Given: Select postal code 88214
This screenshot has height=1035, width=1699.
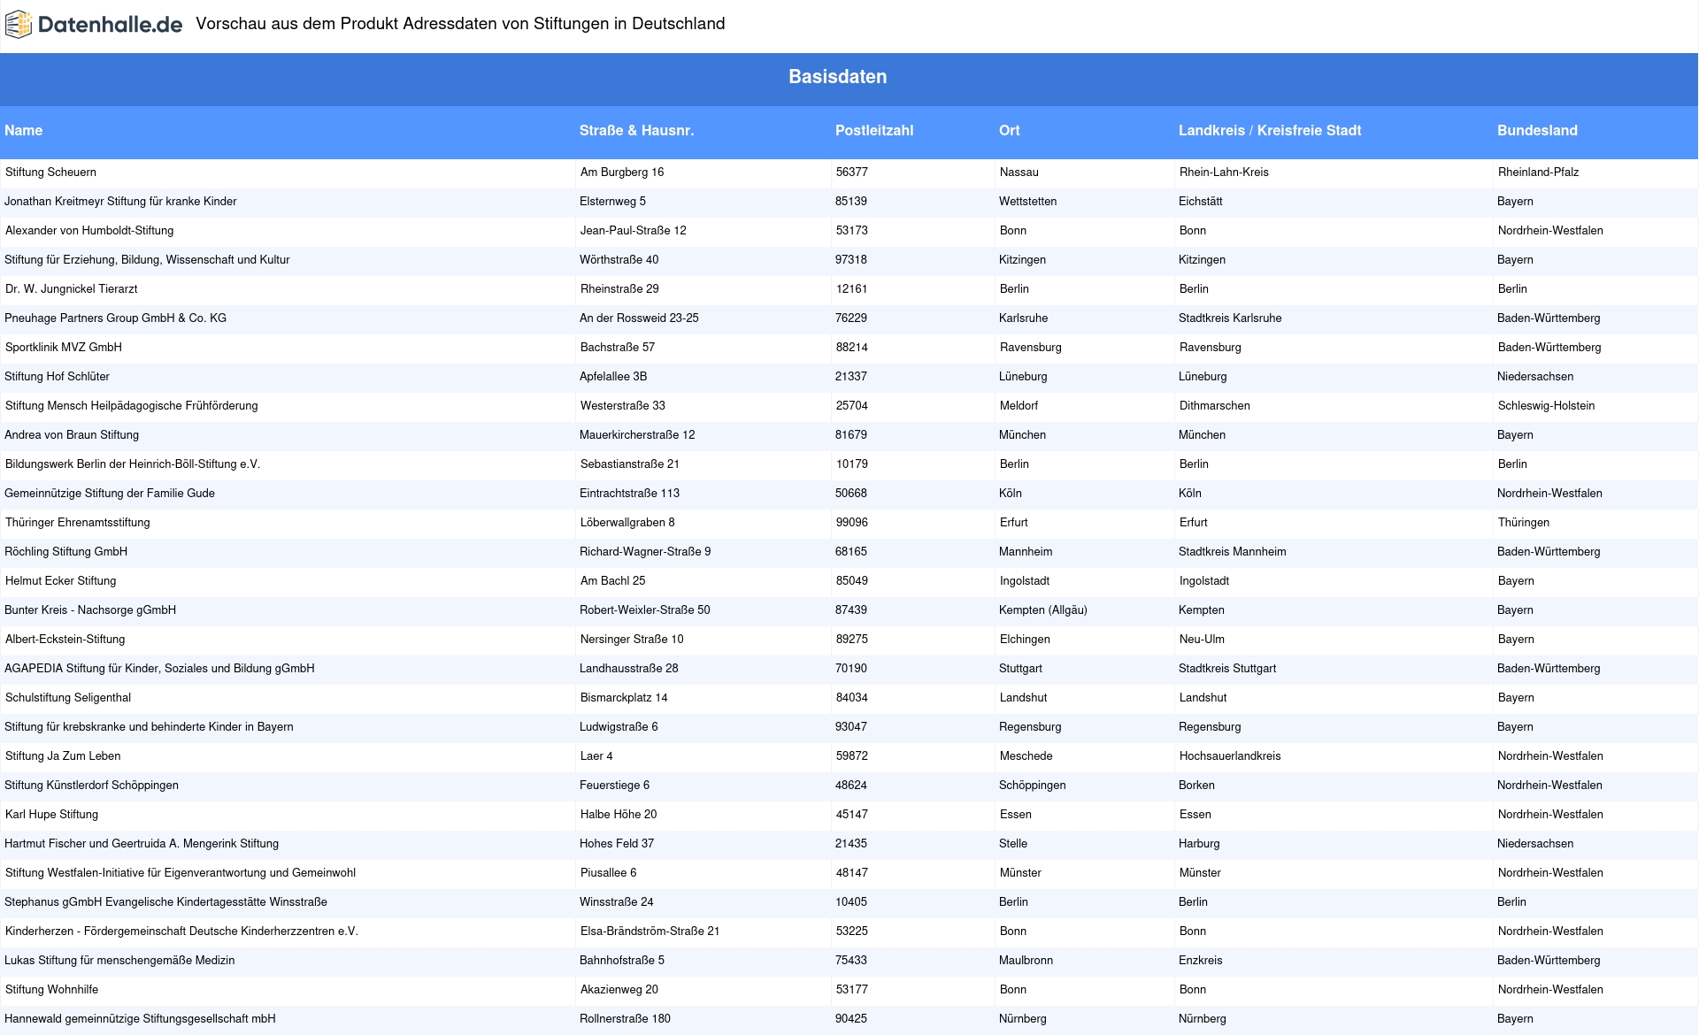Looking at the screenshot, I should 852,348.
